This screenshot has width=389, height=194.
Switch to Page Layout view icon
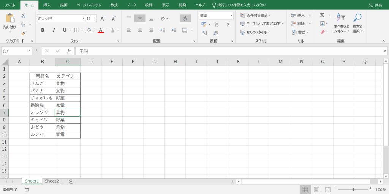coord(317,189)
